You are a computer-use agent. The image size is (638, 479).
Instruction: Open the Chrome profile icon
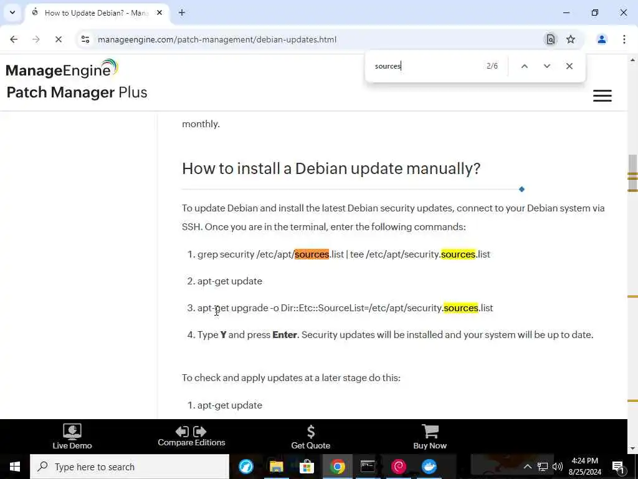tap(602, 39)
